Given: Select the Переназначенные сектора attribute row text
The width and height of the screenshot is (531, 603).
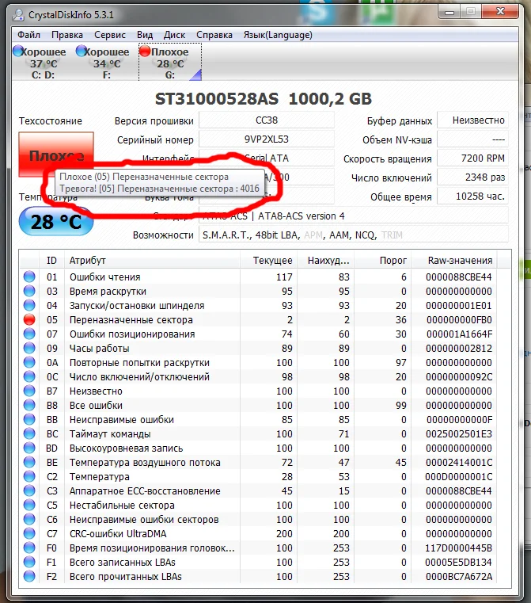Looking at the screenshot, I should tap(131, 319).
